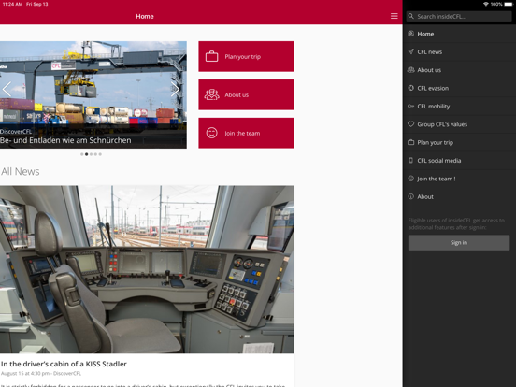Click the CFL evasion globe icon
Viewport: 516px width, 387px height.
point(410,88)
